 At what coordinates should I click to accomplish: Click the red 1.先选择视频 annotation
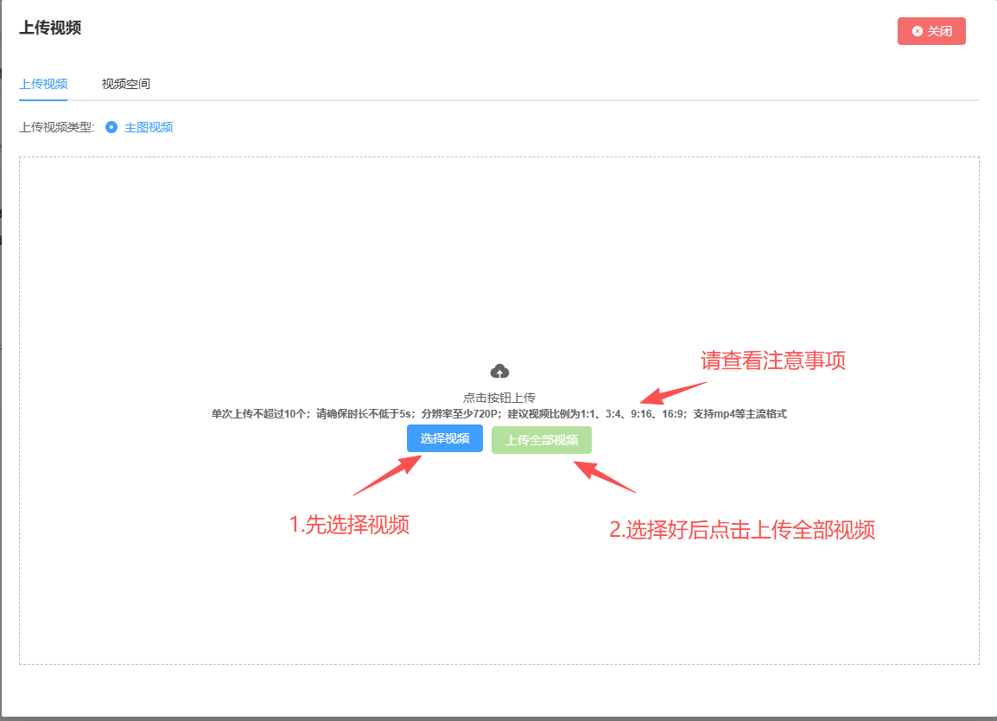[x=349, y=524]
